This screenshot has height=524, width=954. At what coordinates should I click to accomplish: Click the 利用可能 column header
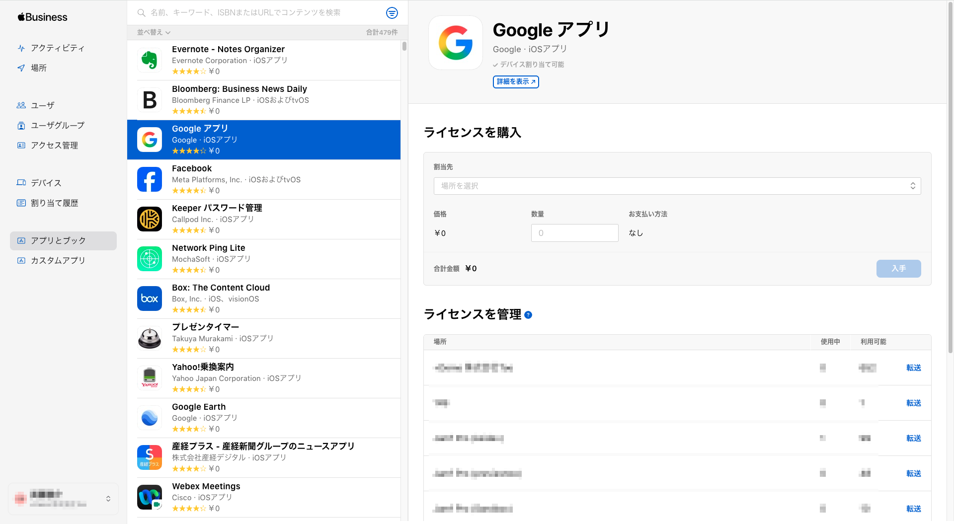[x=874, y=342]
